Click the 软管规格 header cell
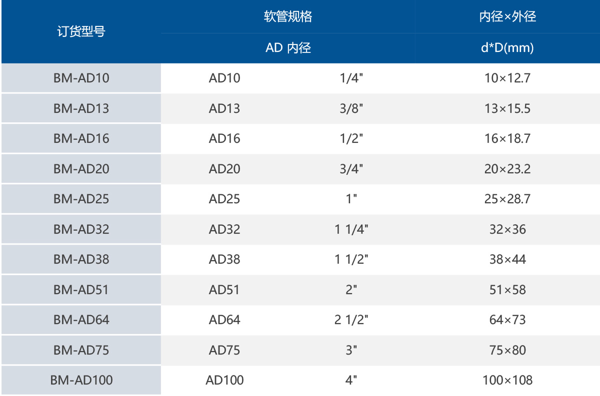 pyautogui.click(x=288, y=16)
